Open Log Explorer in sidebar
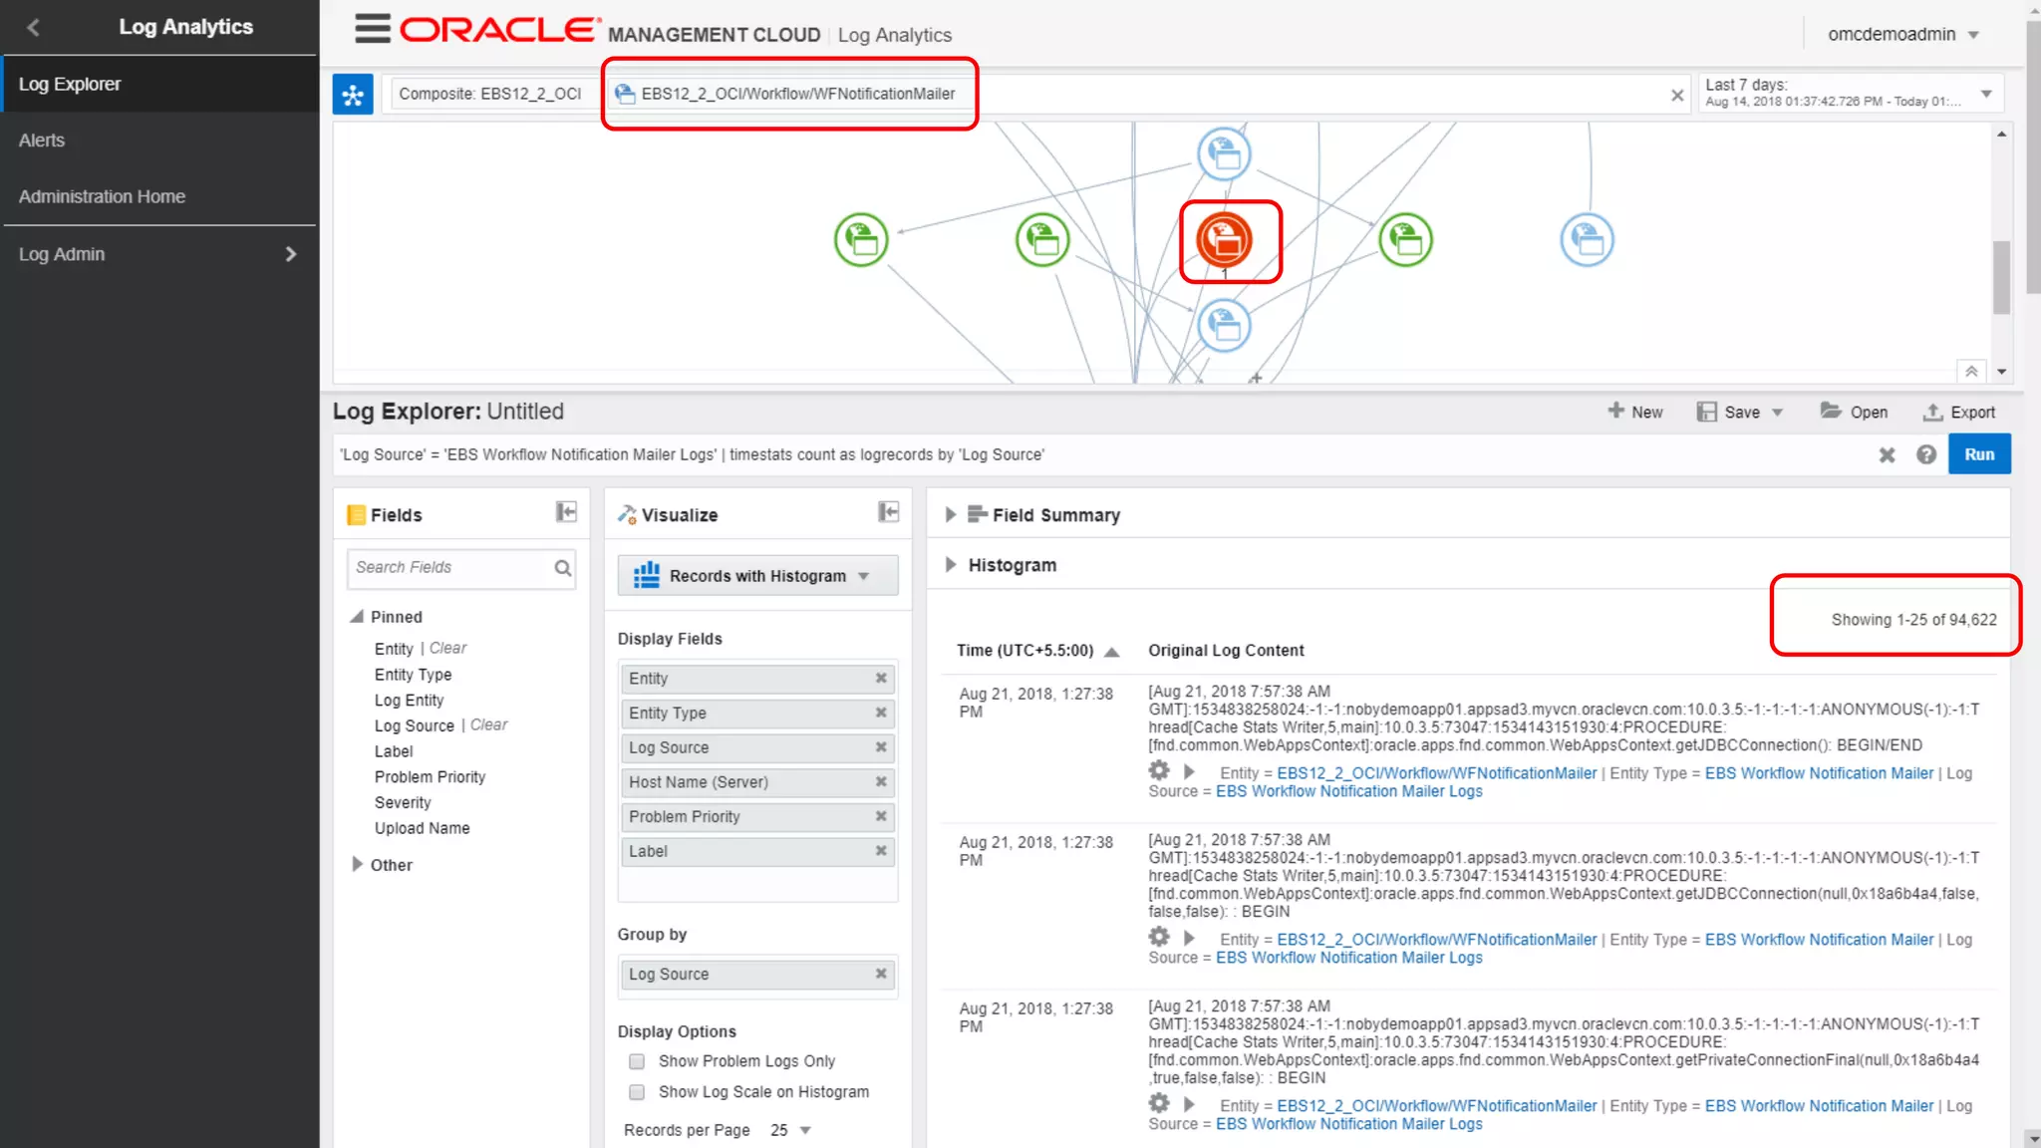This screenshot has height=1148, width=2041. [158, 85]
